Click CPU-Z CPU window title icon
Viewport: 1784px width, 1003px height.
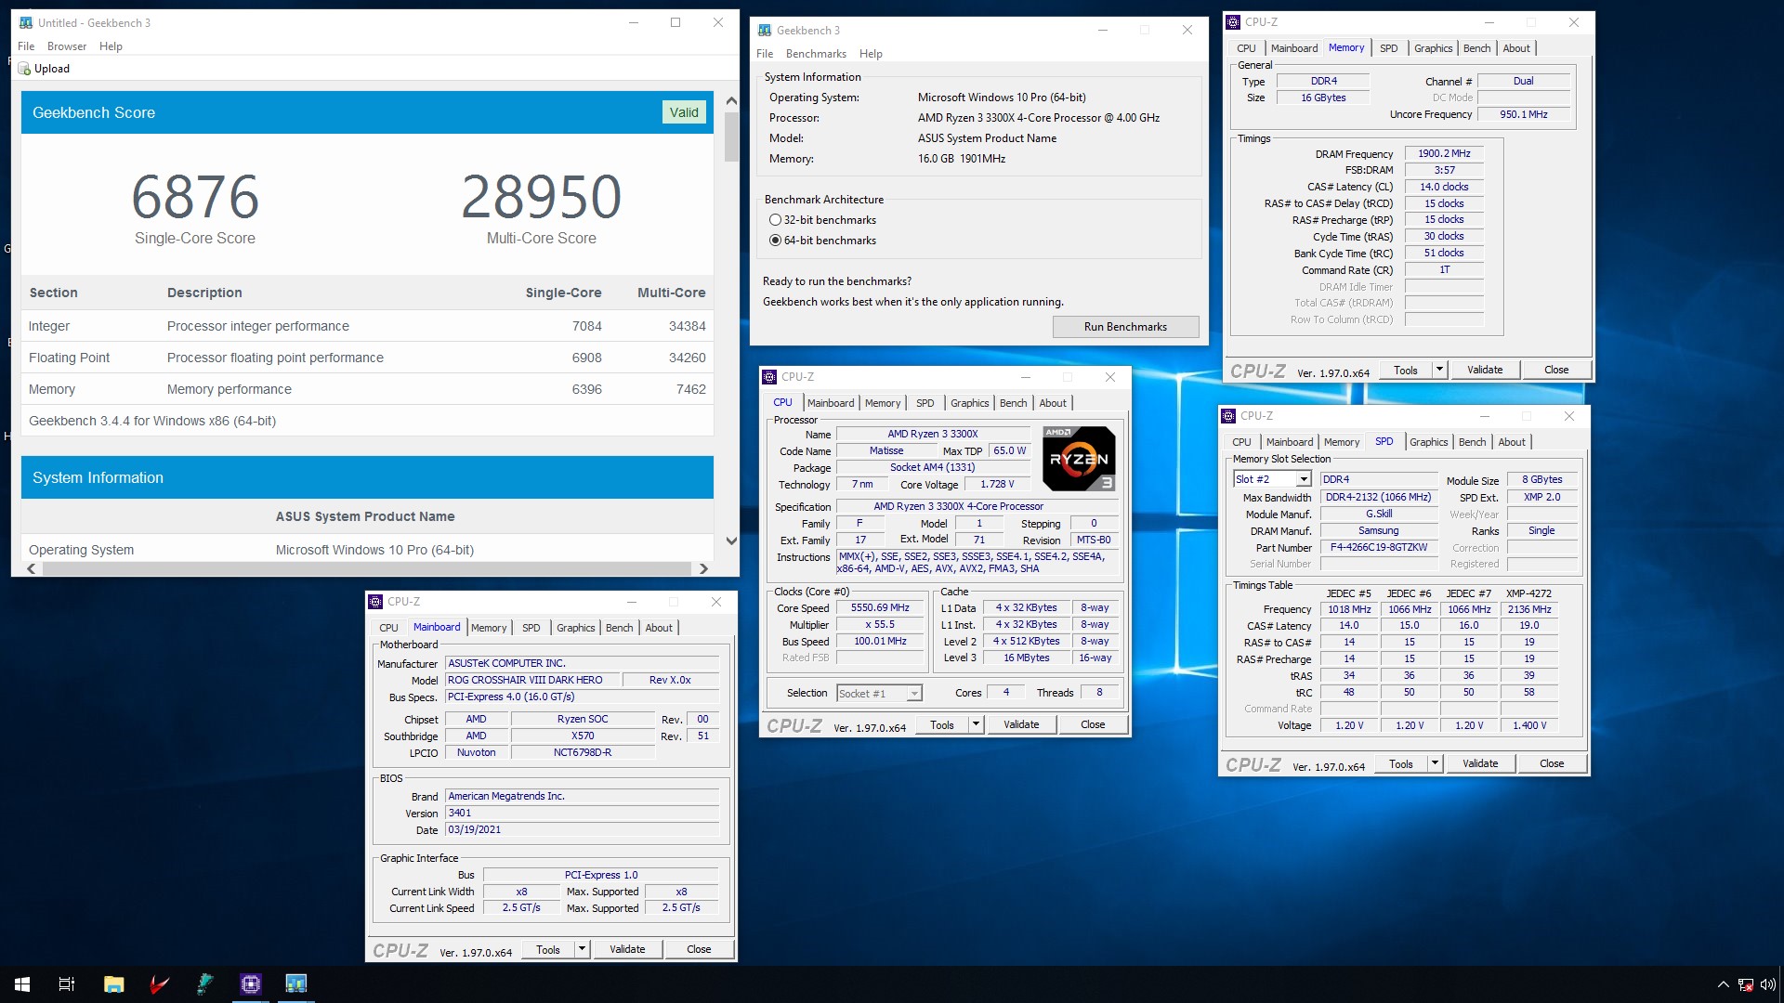pos(769,377)
